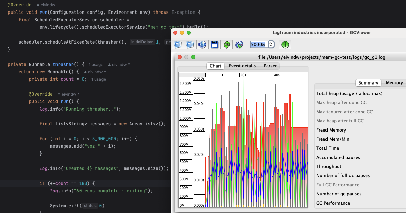Image resolution: width=406 pixels, height=213 pixels.
Task: Click the 20s marker on the time ruler
Action: (243, 75)
